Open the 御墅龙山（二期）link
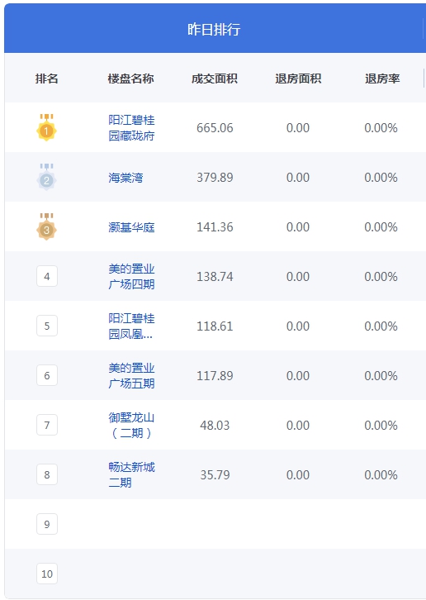 pyautogui.click(x=131, y=425)
